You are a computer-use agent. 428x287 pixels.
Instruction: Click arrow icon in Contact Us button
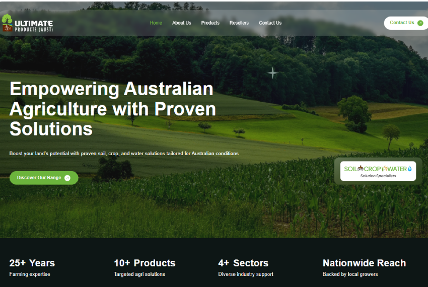point(420,23)
